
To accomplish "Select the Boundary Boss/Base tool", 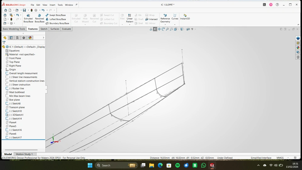I will (x=57, y=23).
